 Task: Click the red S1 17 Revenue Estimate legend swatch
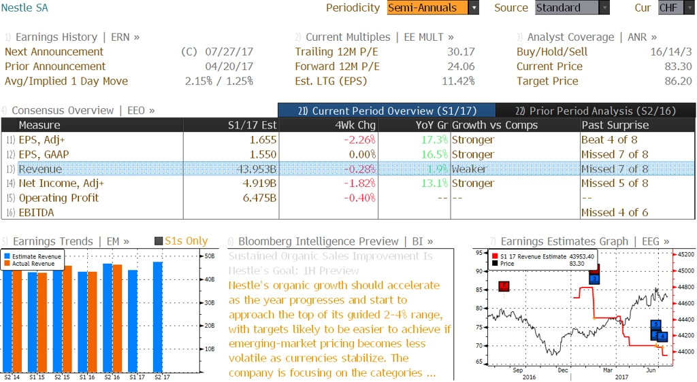pyautogui.click(x=495, y=256)
